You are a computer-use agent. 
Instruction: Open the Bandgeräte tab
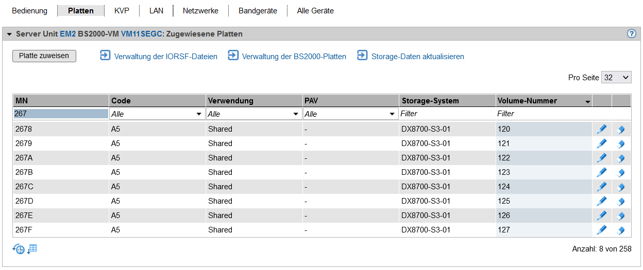coord(258,11)
